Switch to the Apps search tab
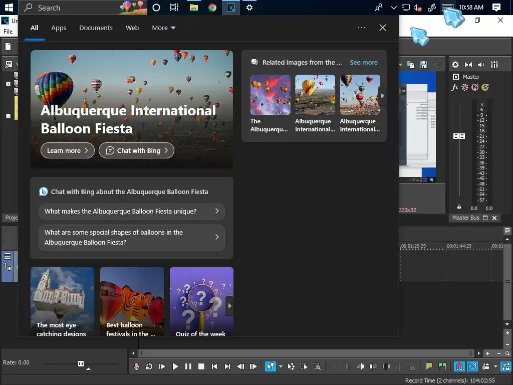 point(59,28)
